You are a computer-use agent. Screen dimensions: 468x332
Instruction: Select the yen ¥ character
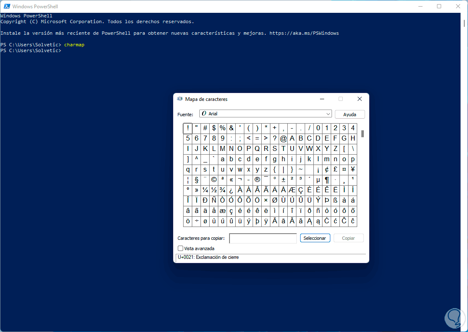click(x=353, y=170)
